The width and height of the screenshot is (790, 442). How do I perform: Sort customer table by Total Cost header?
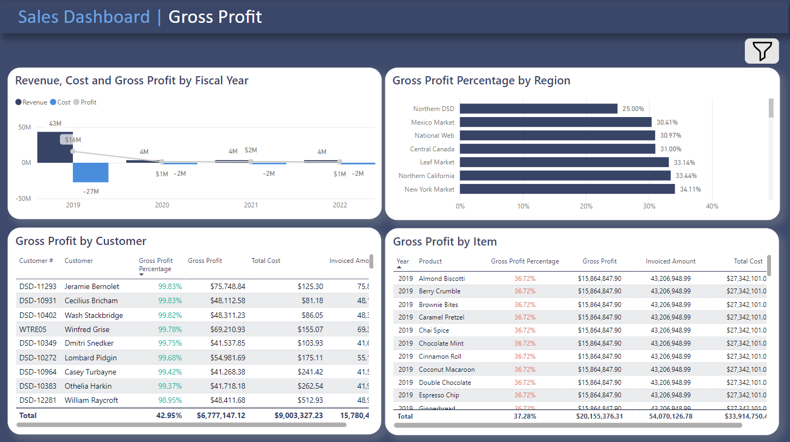coord(266,261)
